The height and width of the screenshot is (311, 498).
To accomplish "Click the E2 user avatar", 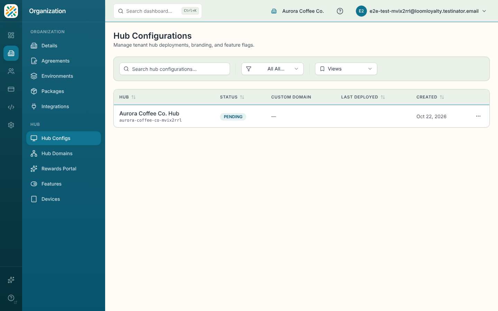I will click(361, 11).
